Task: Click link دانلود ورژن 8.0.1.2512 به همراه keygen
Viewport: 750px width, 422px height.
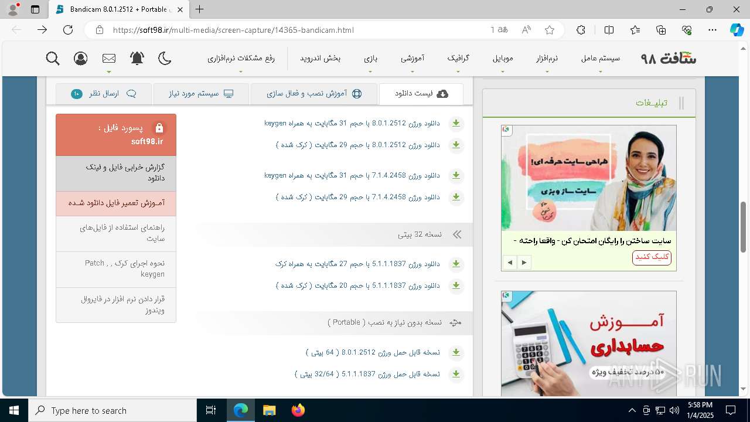Action: click(352, 123)
